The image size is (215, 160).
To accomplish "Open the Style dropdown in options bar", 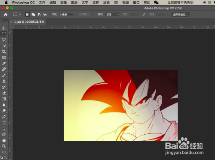I will click(113, 15).
